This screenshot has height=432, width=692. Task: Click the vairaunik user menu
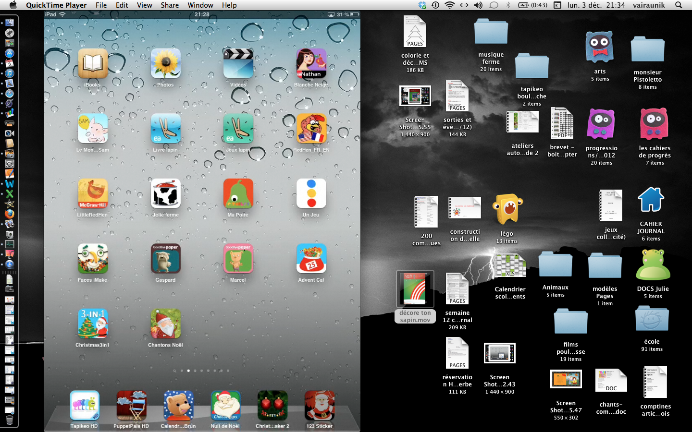coord(649,5)
